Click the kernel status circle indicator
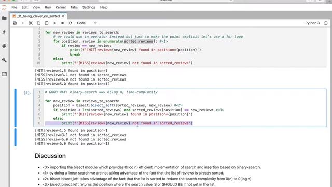The image size is (332, 187). (326, 23)
